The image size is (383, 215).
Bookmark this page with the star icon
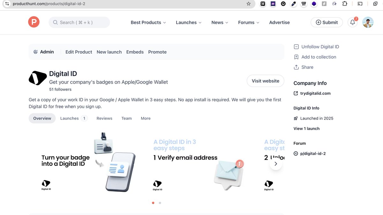pyautogui.click(x=249, y=4)
